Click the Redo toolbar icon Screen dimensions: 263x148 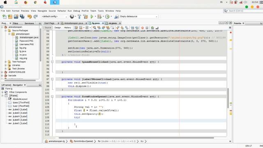35,16
